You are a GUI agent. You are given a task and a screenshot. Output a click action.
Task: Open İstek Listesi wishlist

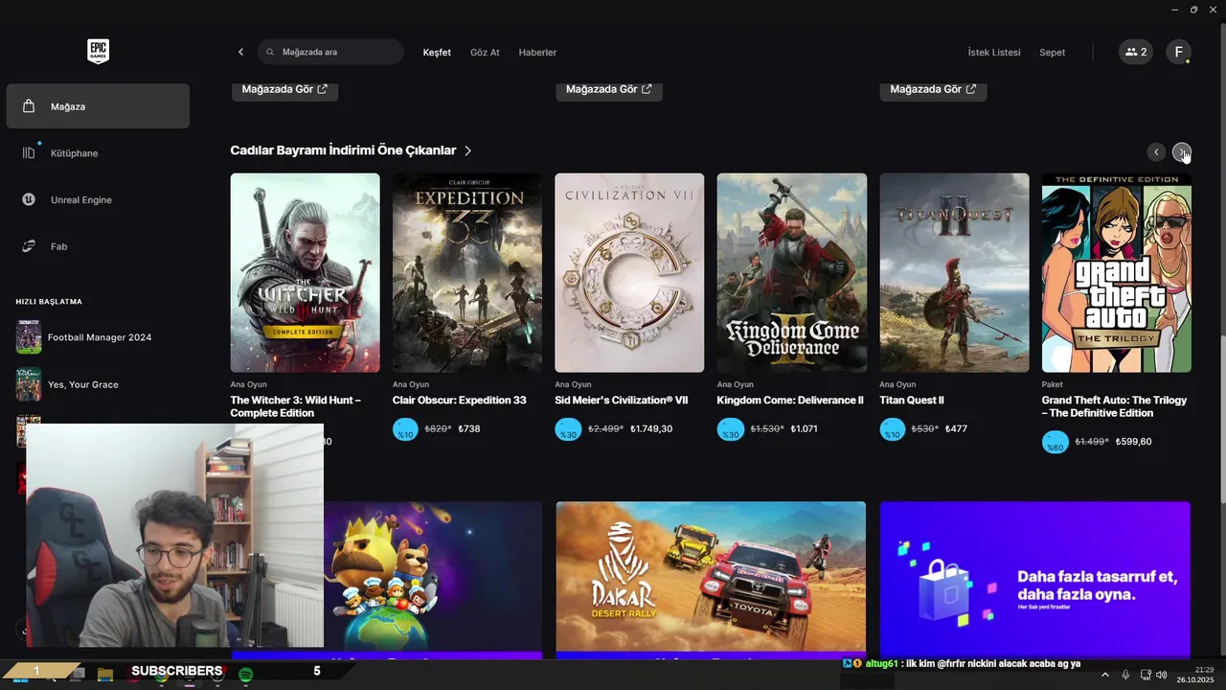pos(994,52)
